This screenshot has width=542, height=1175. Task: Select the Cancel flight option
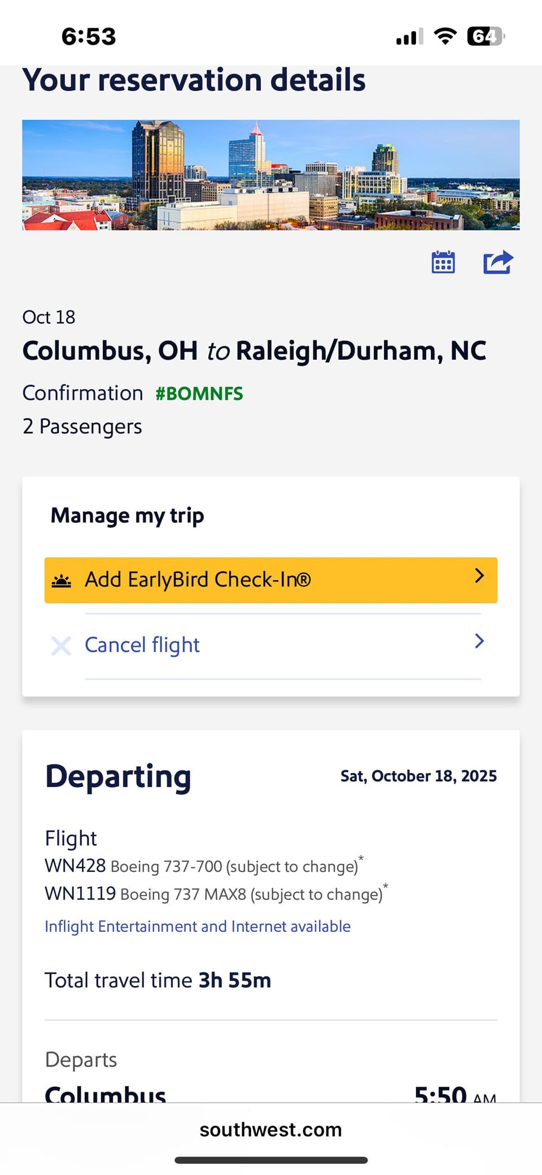coord(142,645)
